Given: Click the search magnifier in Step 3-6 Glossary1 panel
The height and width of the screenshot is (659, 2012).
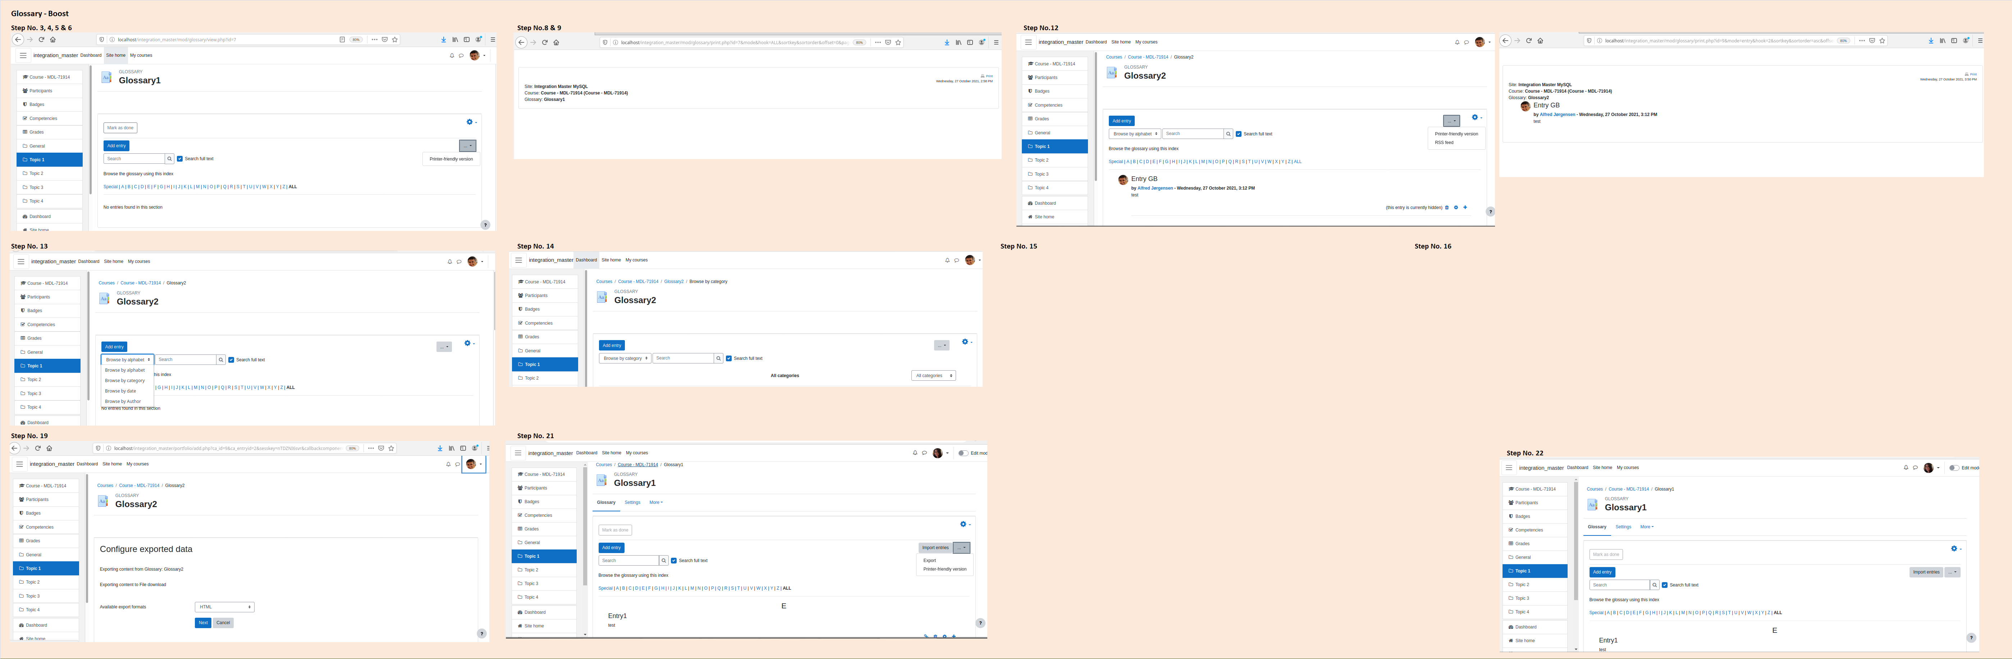Looking at the screenshot, I should [169, 158].
